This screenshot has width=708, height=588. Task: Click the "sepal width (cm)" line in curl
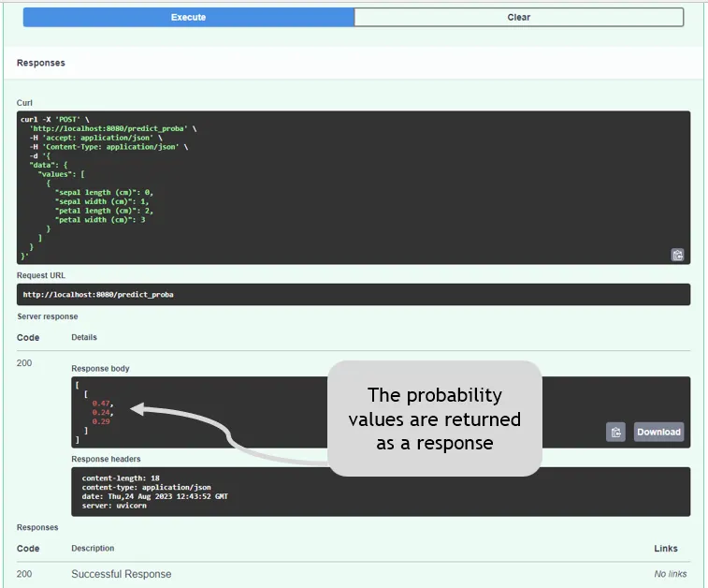[102, 201]
